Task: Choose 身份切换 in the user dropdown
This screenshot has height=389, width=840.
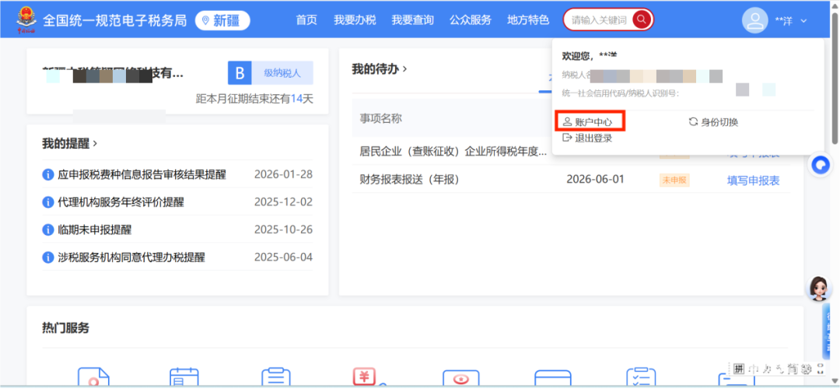Action: pos(713,122)
